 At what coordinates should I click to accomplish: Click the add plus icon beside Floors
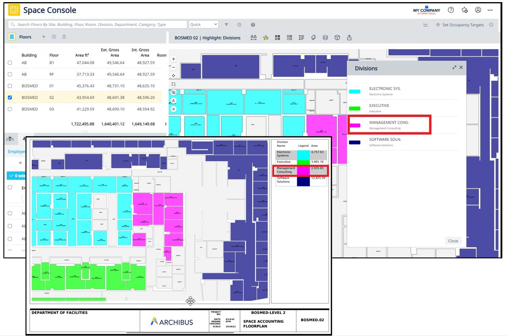[43, 37]
